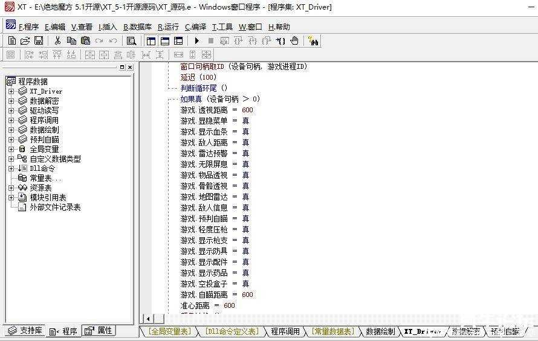Expand the 驱动读写 tree node
This screenshot has width=538, height=341.
click(11, 110)
